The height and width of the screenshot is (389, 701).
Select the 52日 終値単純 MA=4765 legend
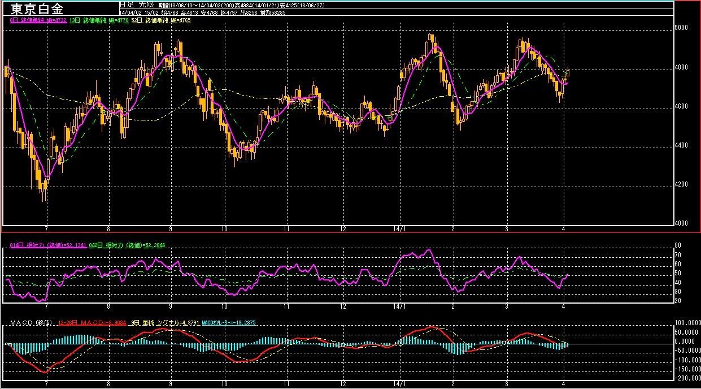tap(161, 20)
